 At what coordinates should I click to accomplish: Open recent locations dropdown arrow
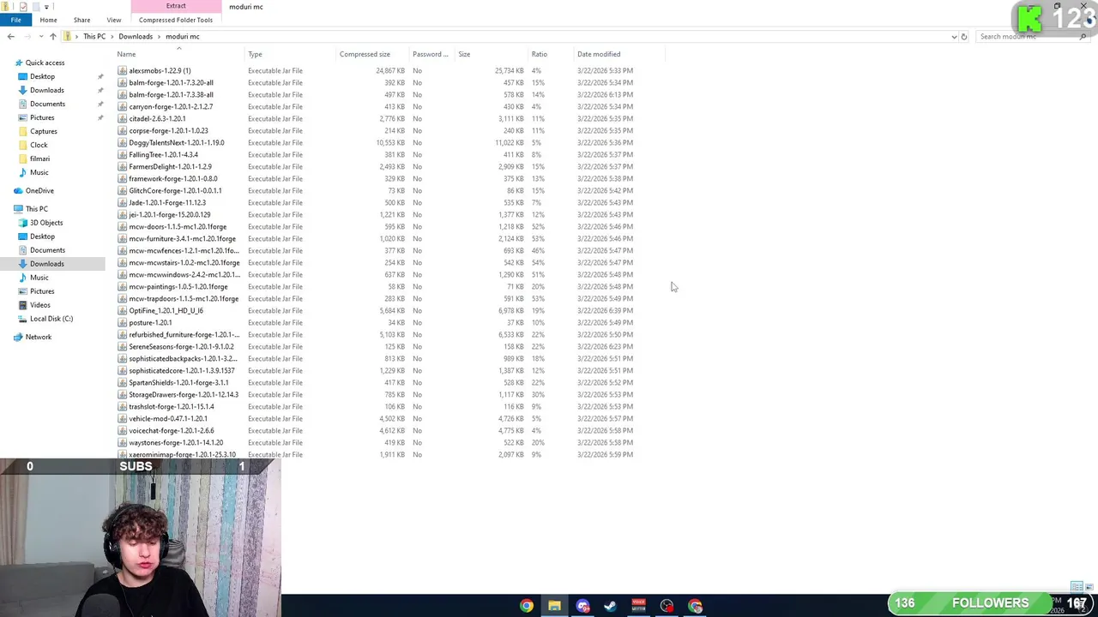coord(40,37)
